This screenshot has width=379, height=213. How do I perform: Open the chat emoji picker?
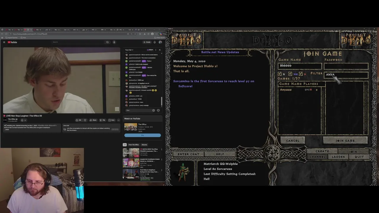[153, 110]
